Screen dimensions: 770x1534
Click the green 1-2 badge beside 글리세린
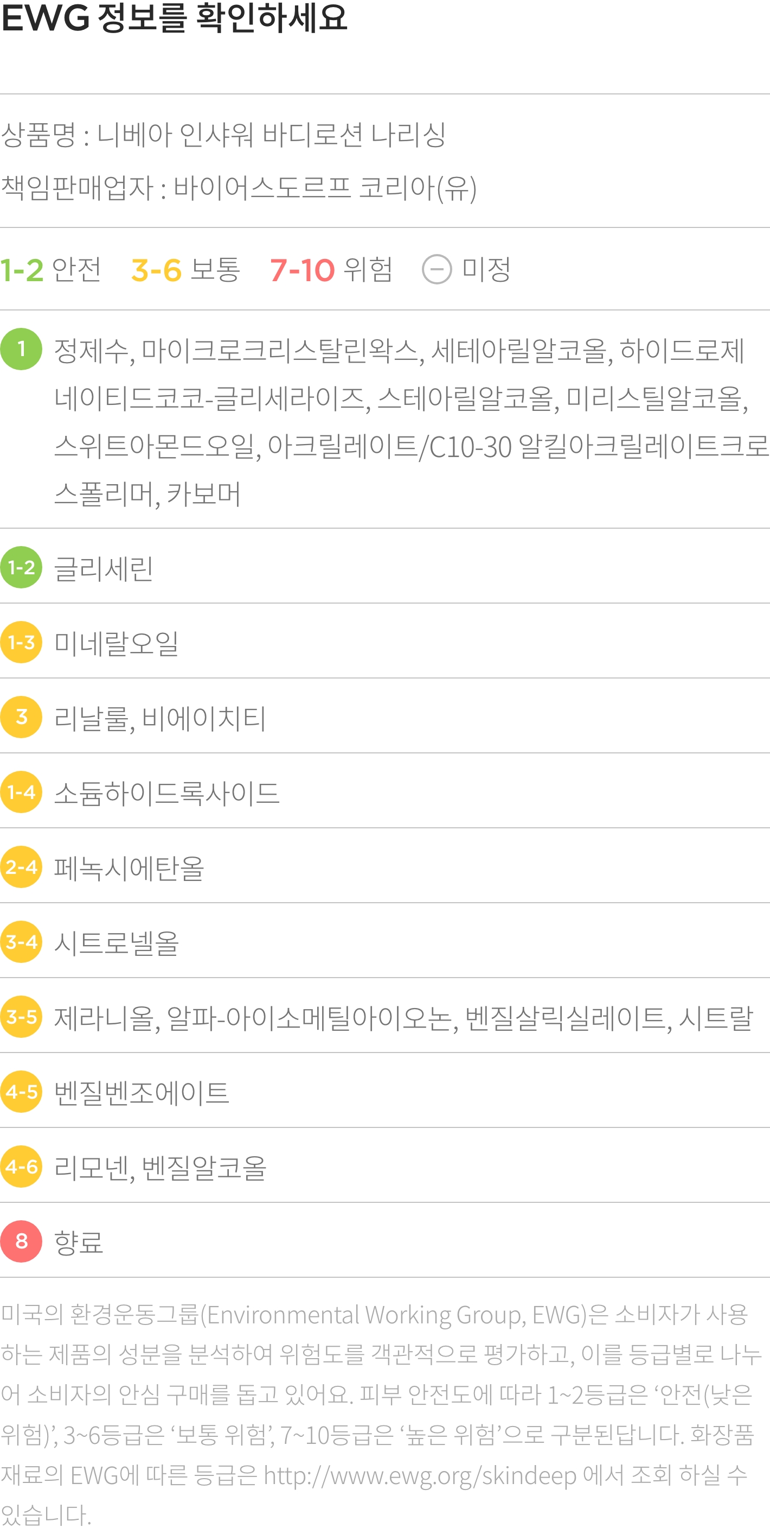click(x=22, y=567)
